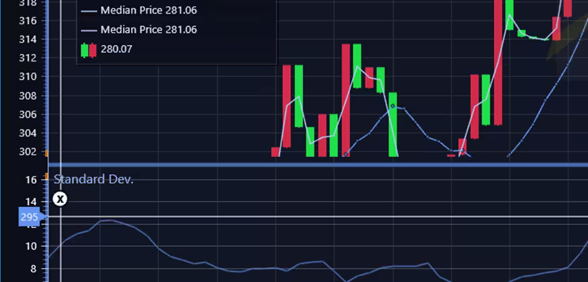Click the 14 label on Standard Dev. axis
The height and width of the screenshot is (282, 588).
point(31,202)
